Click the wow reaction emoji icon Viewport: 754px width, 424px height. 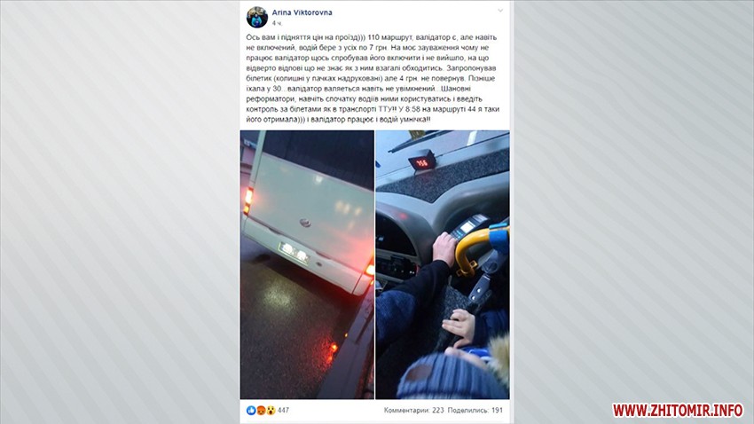coord(271,411)
